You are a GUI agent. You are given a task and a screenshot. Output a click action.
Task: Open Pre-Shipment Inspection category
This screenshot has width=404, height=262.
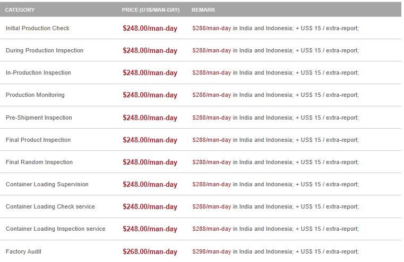coord(39,118)
